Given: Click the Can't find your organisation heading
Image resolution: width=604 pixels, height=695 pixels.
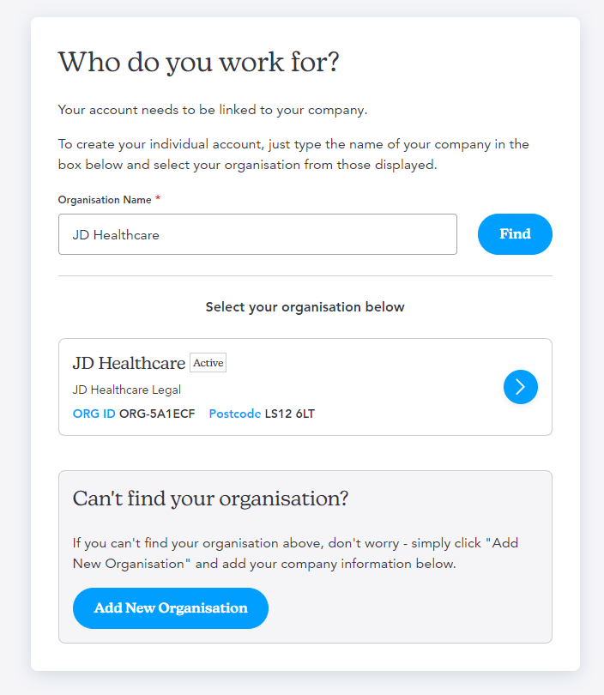Looking at the screenshot, I should (210, 499).
